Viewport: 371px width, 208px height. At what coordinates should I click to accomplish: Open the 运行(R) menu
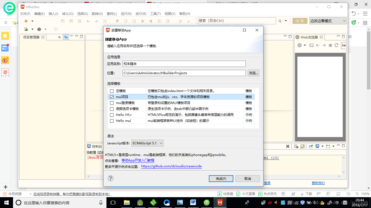click(126, 14)
